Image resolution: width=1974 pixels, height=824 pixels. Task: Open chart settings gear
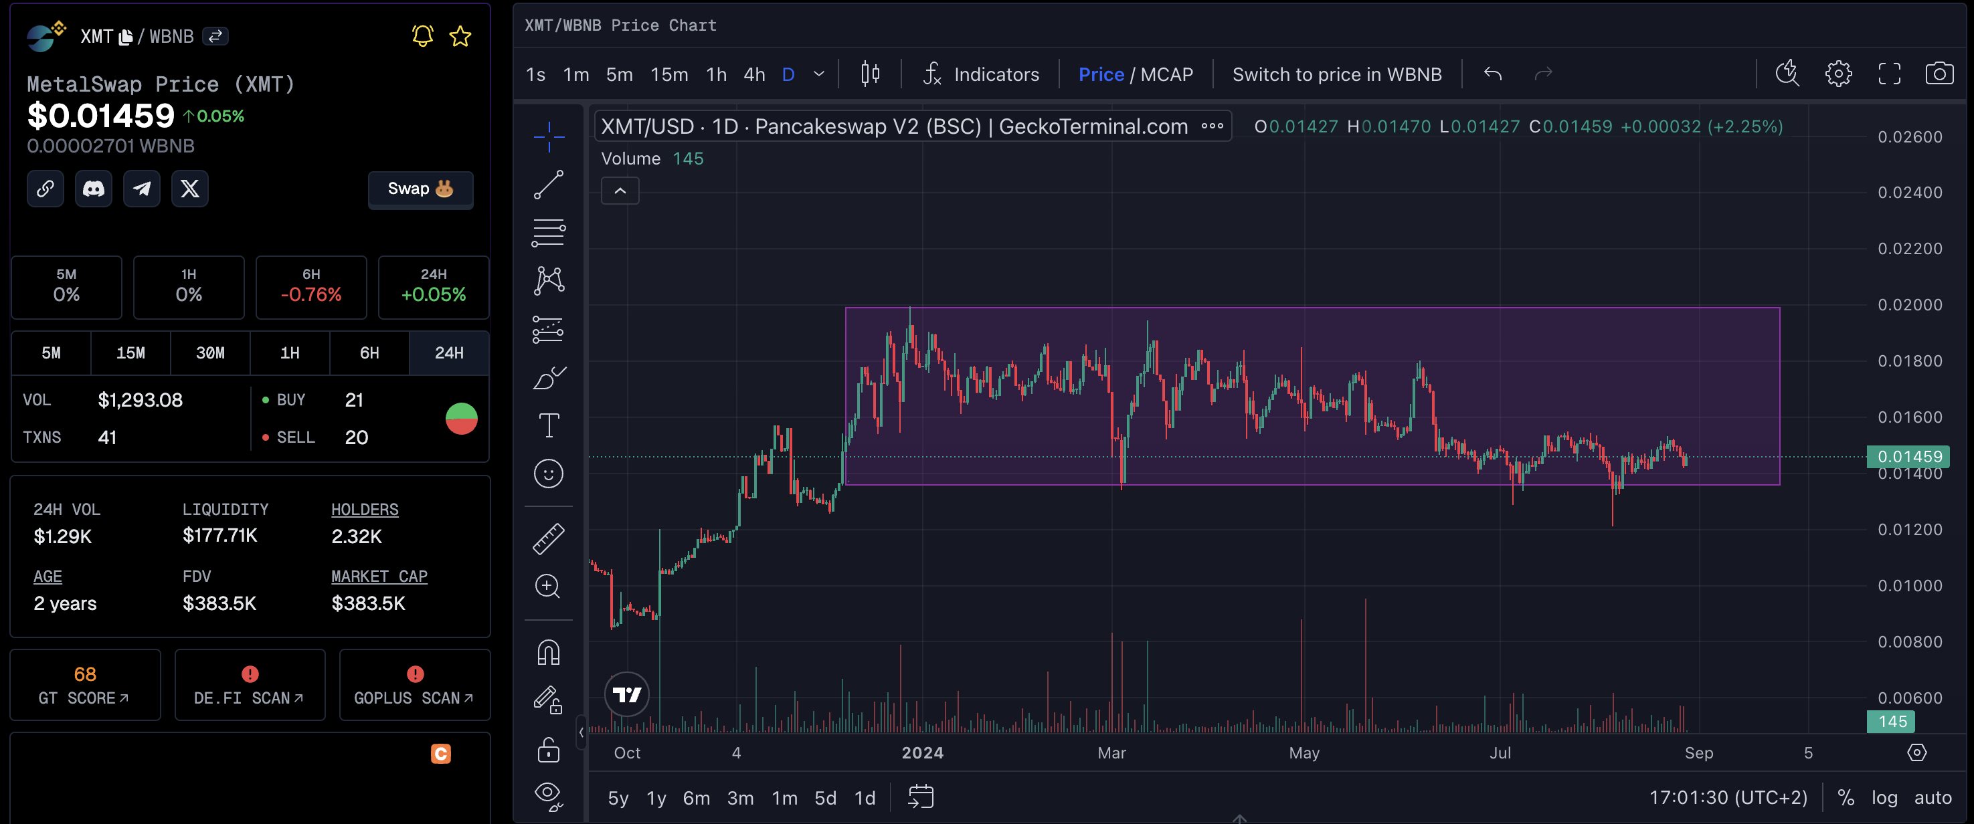[x=1838, y=74]
